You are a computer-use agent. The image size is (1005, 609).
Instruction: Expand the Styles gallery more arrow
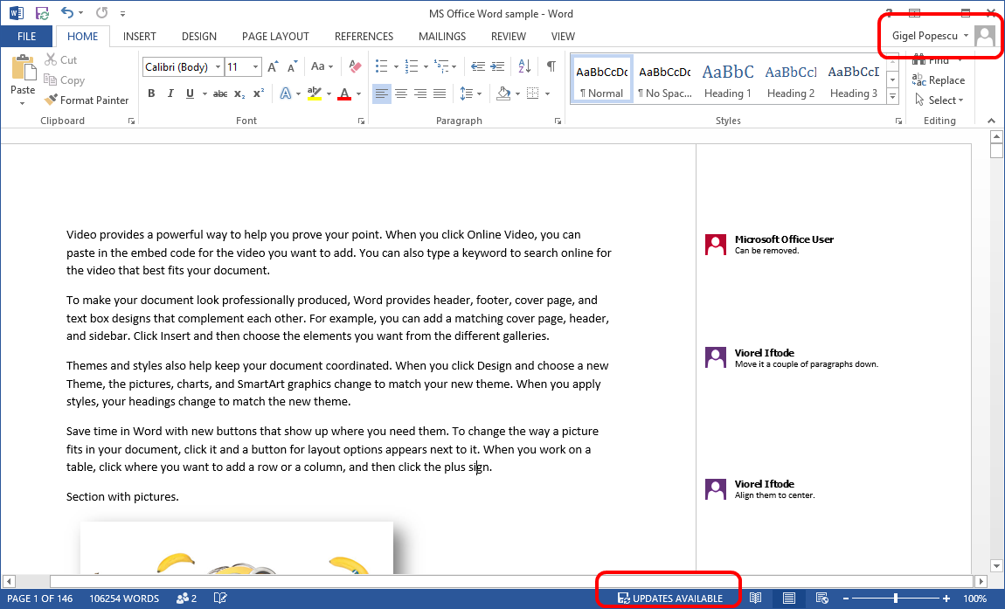(x=892, y=96)
